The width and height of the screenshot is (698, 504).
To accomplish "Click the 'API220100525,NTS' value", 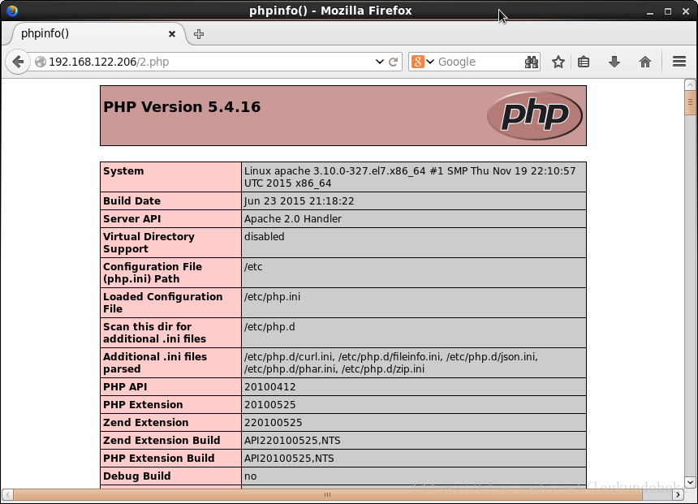I will tap(292, 441).
